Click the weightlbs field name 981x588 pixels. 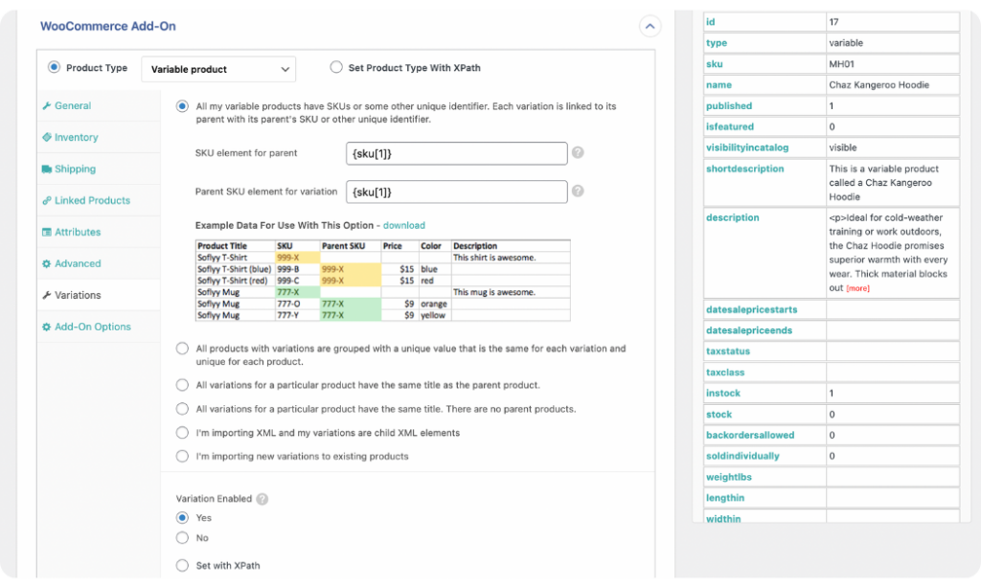[729, 477]
